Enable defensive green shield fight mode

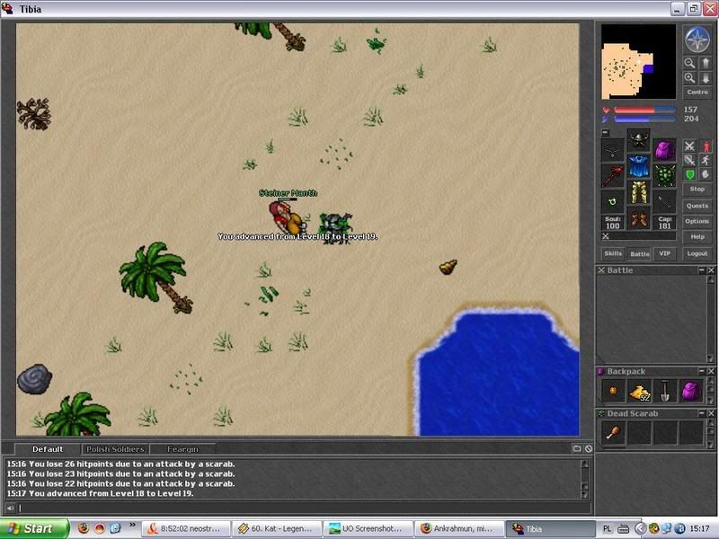(689, 174)
